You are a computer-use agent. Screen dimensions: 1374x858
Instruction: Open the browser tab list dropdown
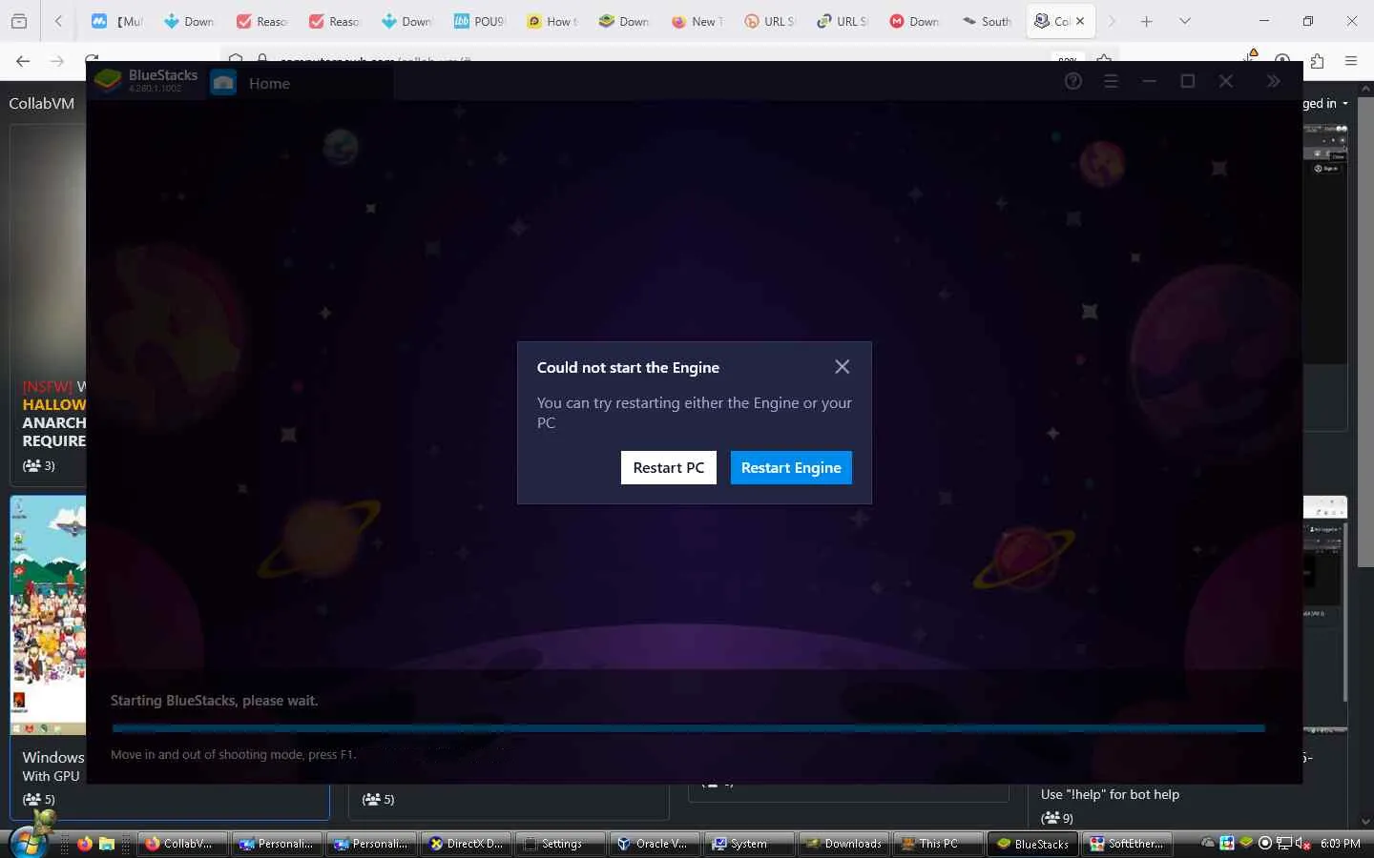pyautogui.click(x=1184, y=21)
